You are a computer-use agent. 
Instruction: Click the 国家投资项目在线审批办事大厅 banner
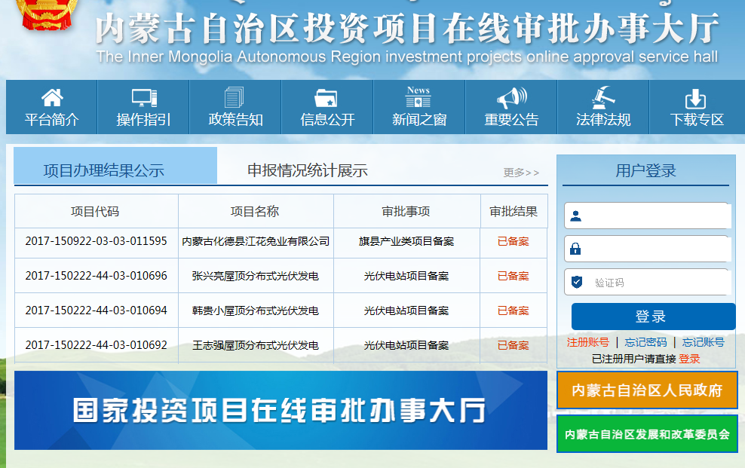click(281, 410)
